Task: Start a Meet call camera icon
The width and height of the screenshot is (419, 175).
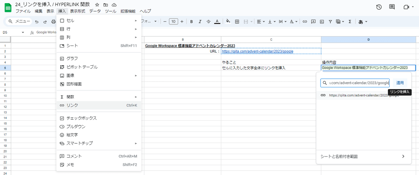Action: (406, 7)
